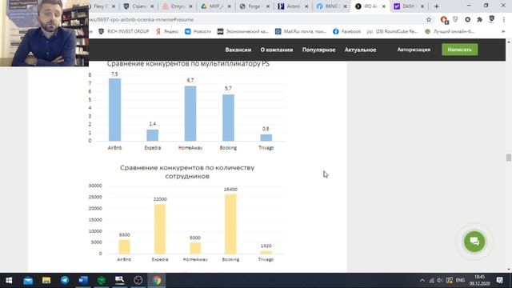Click the volume icon in system tray

[440, 280]
